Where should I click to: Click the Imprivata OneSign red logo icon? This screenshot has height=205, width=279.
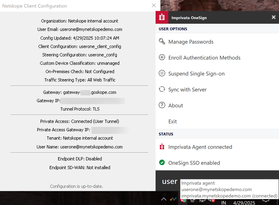point(162,17)
